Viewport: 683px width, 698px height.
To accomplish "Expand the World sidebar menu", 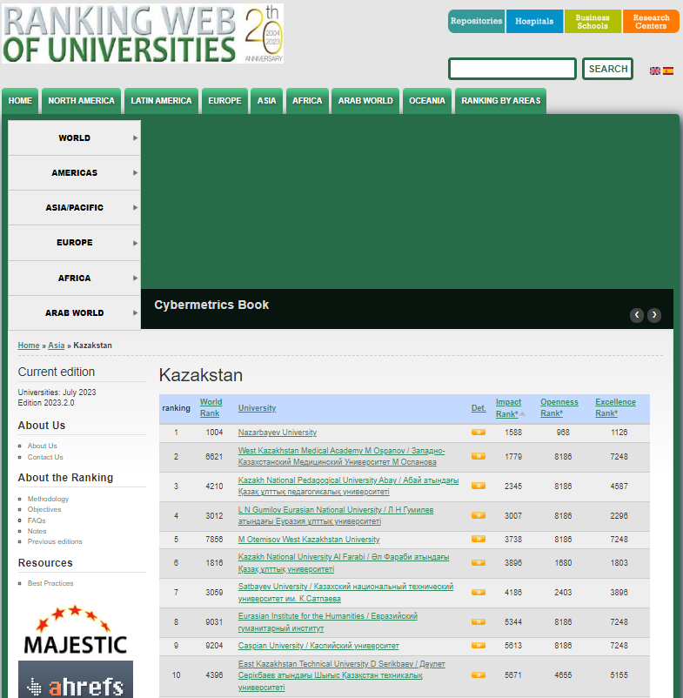I will pyautogui.click(x=75, y=138).
